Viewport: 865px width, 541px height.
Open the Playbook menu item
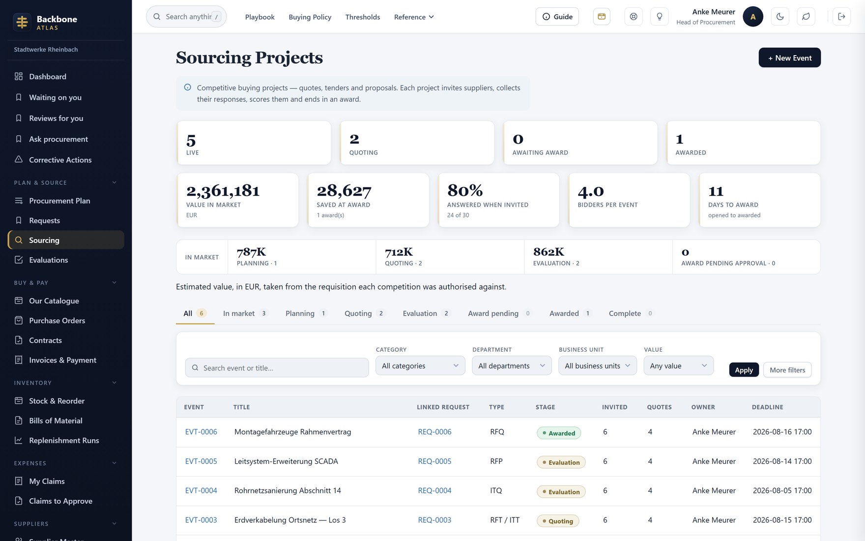[260, 17]
